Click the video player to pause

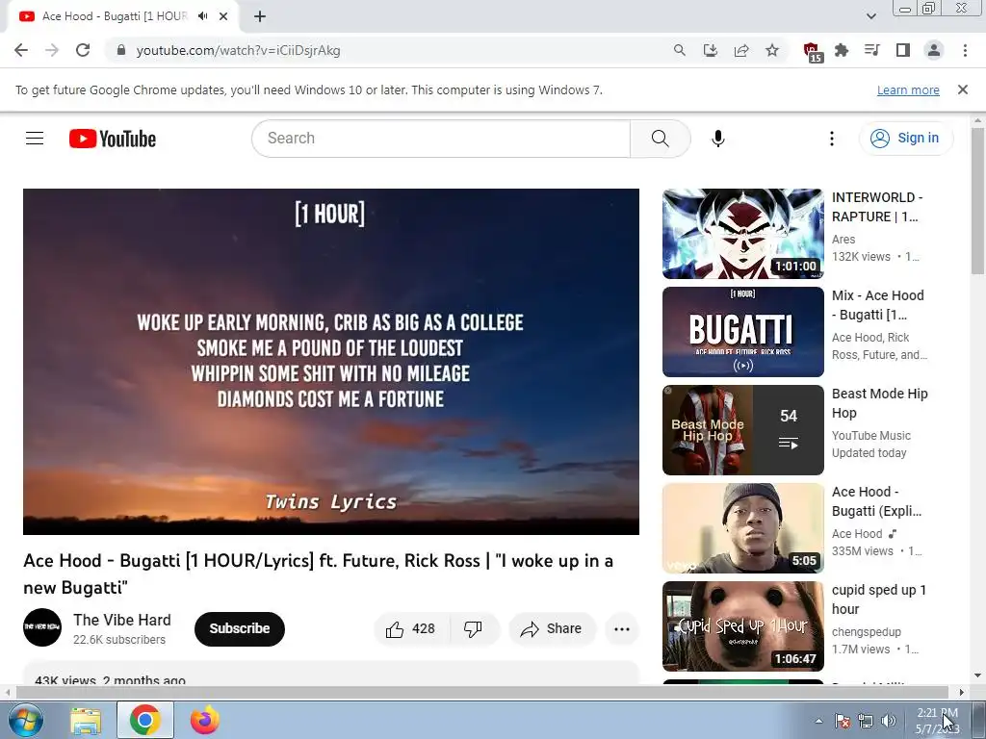click(331, 362)
